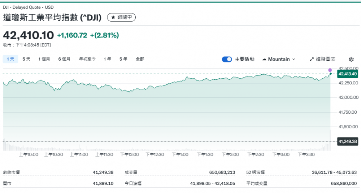Switch to the 5天 time range

(26, 59)
